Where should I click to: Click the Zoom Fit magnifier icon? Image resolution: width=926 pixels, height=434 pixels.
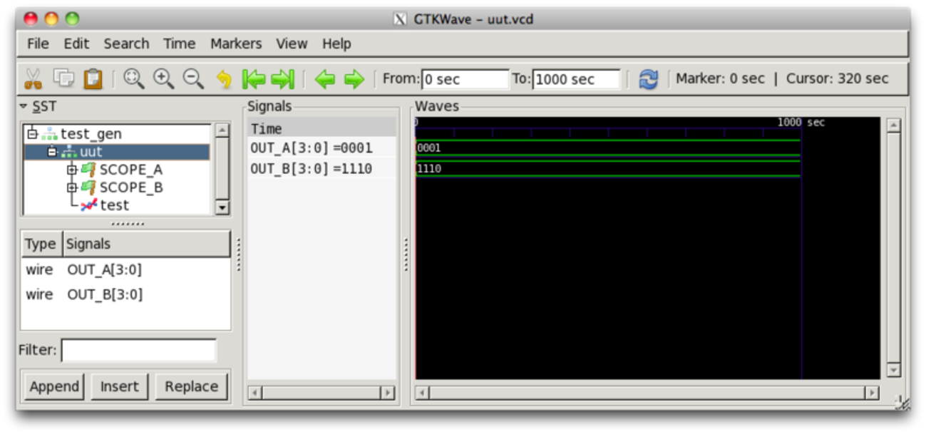coord(133,78)
